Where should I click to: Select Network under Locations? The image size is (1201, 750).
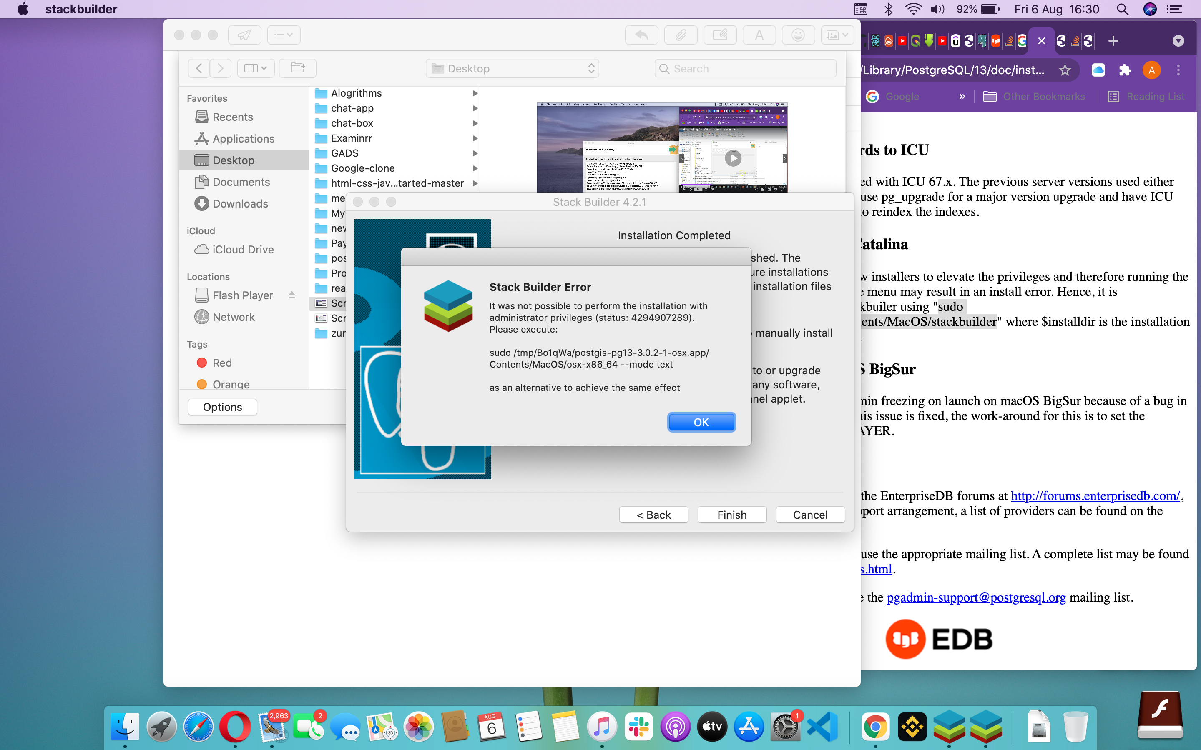(233, 317)
